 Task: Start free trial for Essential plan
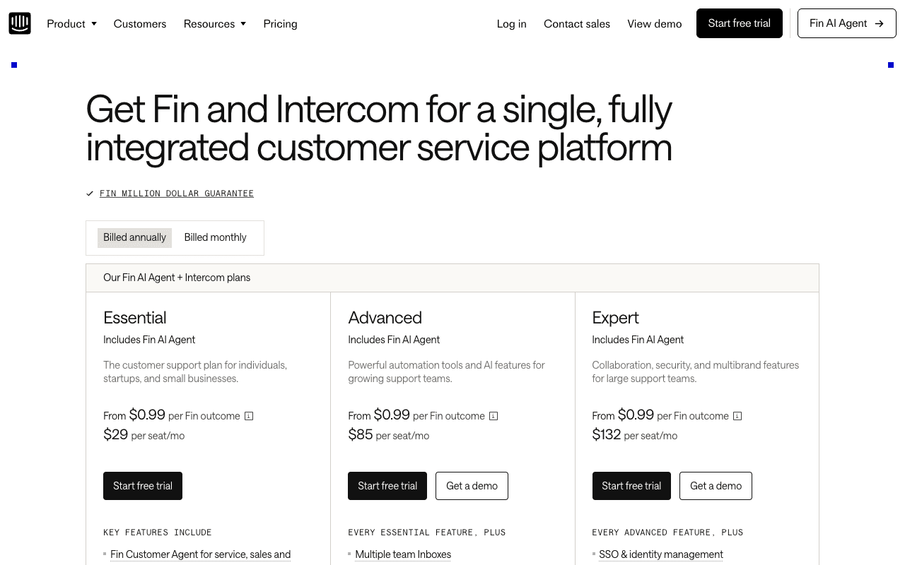tap(143, 486)
